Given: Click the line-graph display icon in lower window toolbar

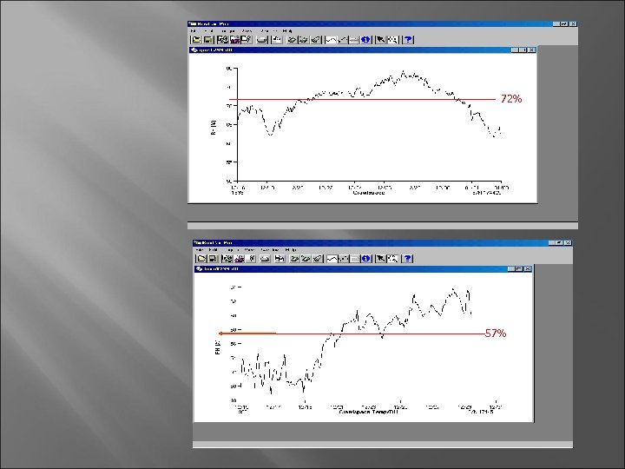Looking at the screenshot, I should 332,259.
